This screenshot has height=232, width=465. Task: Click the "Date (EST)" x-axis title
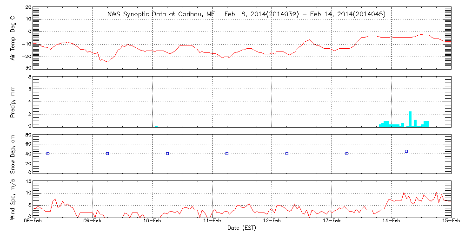coord(242,228)
